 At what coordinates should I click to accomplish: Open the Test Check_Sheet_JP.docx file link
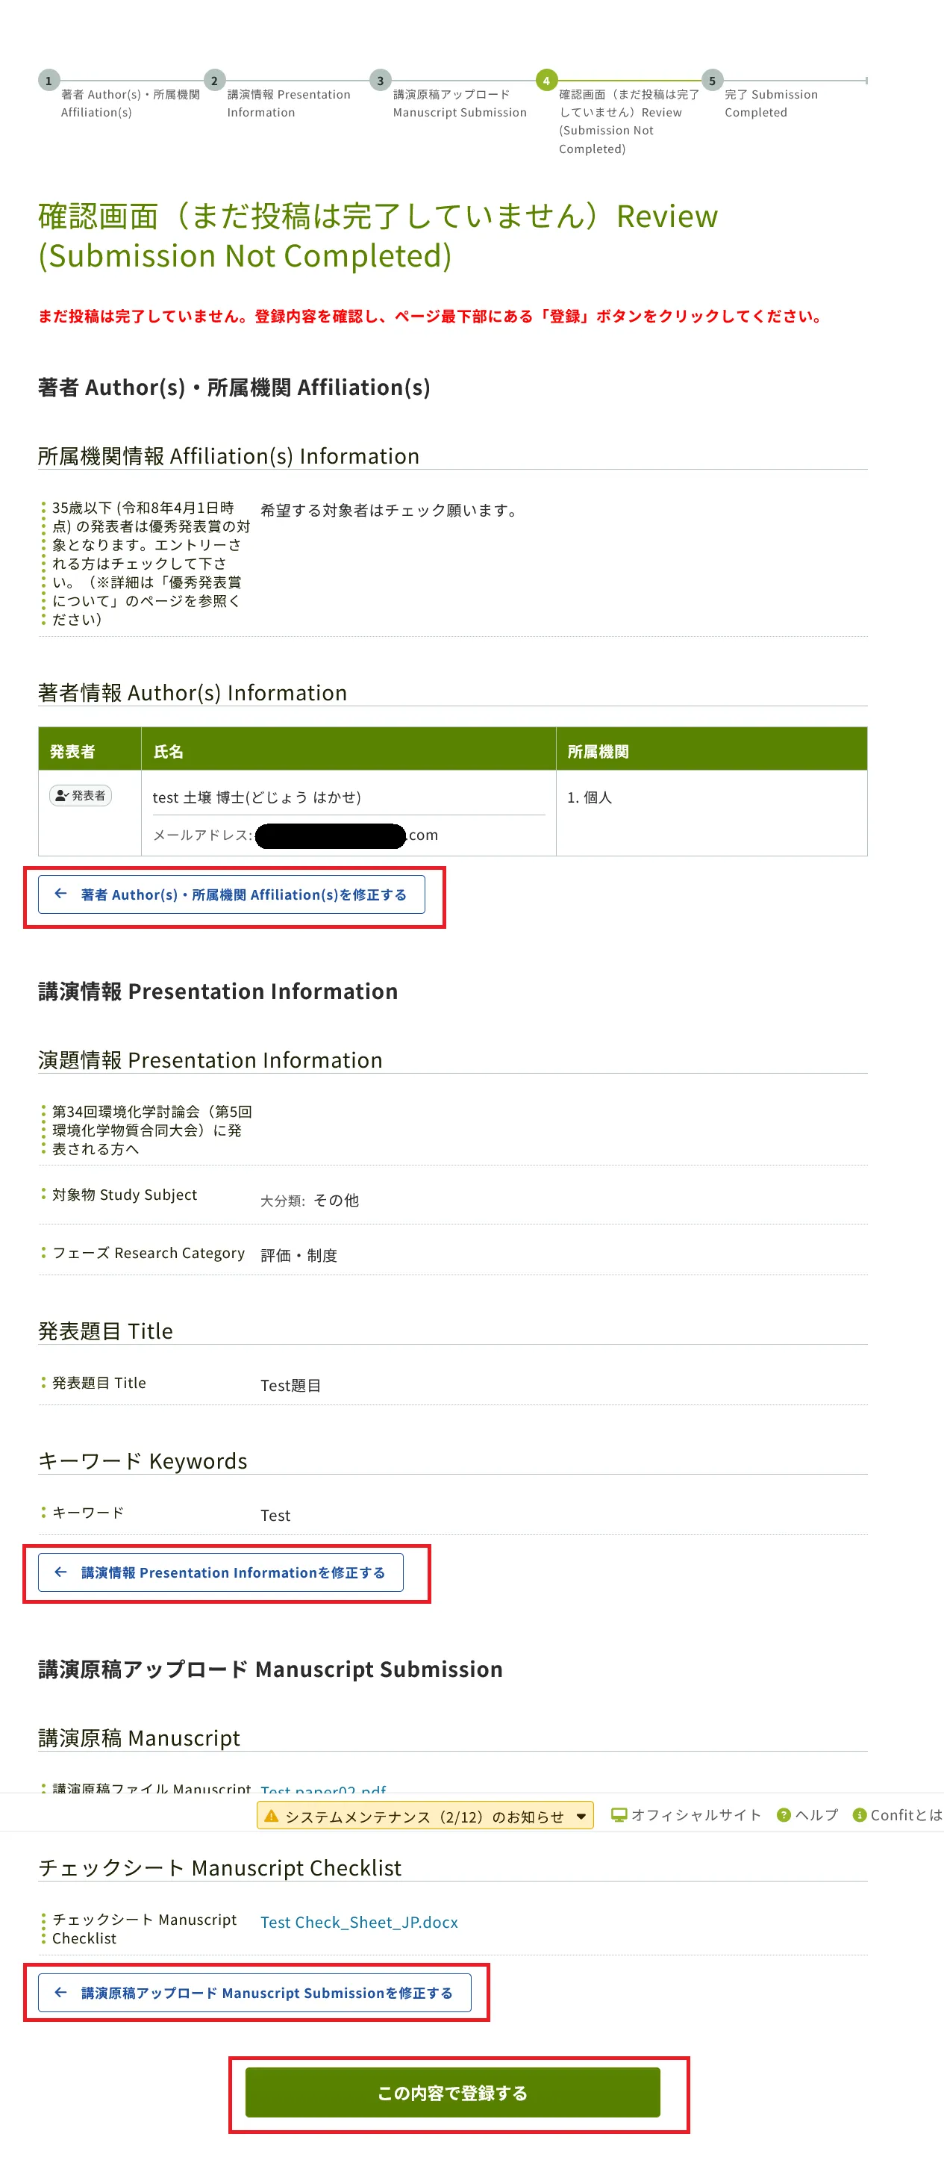359,1922
